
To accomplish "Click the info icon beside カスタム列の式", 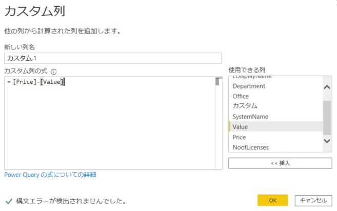I will pos(53,72).
